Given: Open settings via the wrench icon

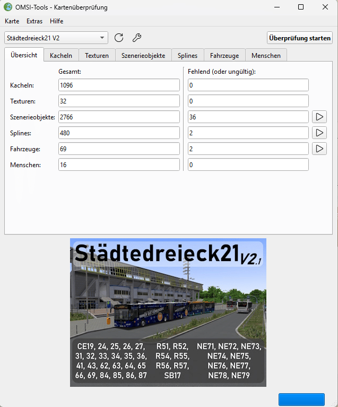Looking at the screenshot, I should [x=136, y=38].
